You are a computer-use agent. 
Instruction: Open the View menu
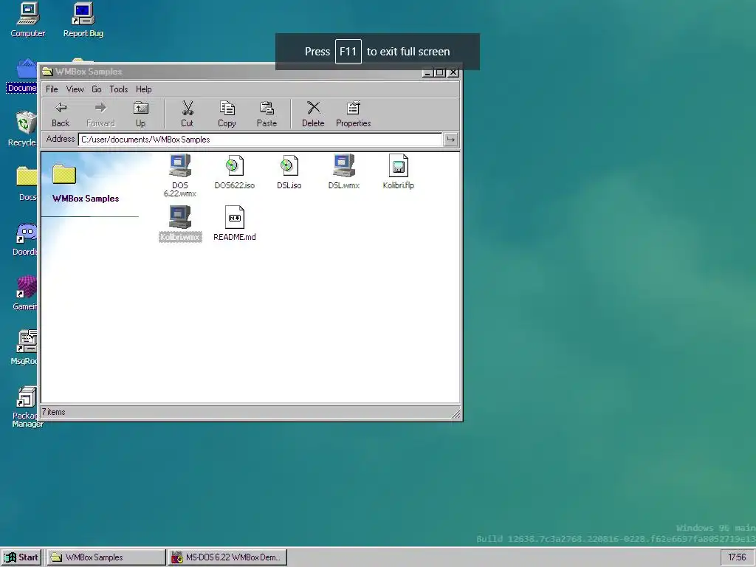[75, 89]
